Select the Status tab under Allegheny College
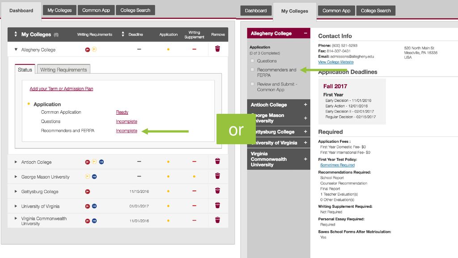The height and width of the screenshot is (258, 458). [25, 69]
